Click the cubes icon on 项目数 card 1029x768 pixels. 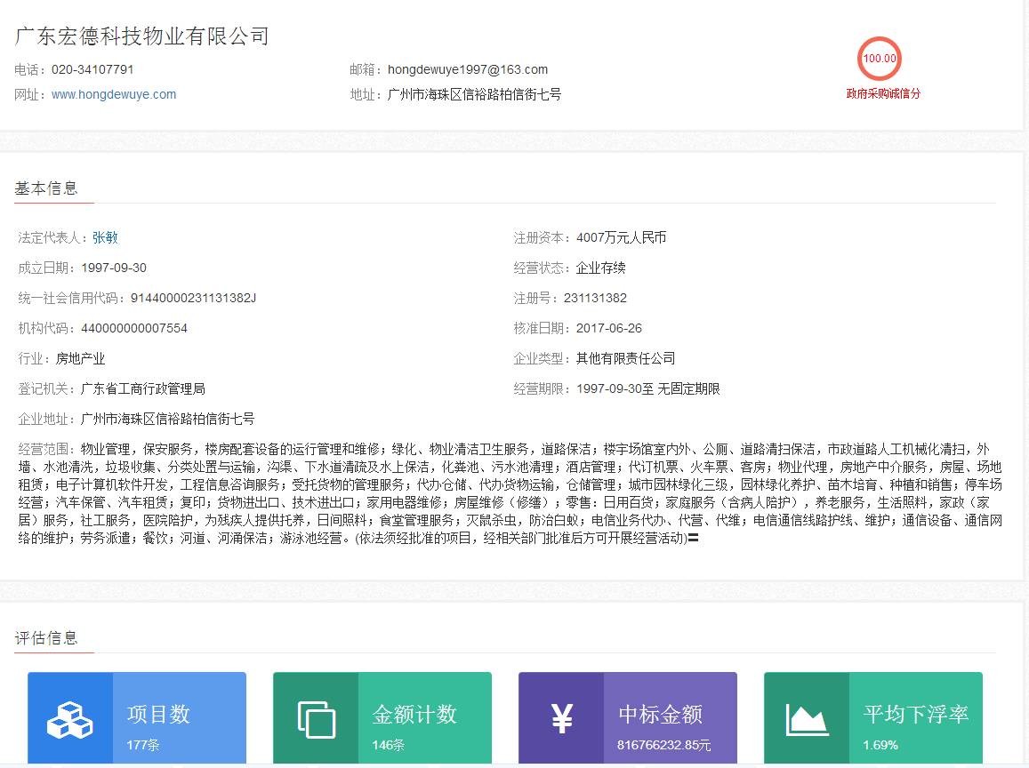point(70,720)
